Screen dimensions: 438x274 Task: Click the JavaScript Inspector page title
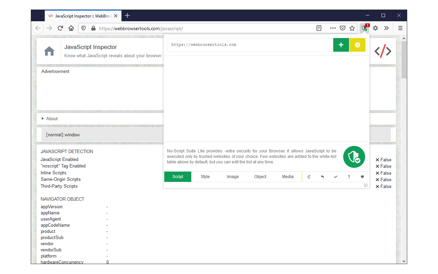pyautogui.click(x=91, y=47)
